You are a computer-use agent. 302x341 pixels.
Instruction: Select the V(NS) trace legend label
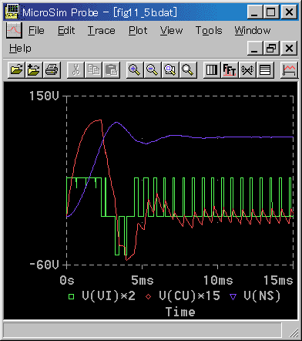262,296
